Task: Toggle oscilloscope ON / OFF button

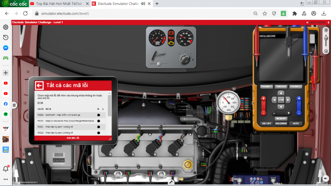Action: pyautogui.click(x=267, y=124)
